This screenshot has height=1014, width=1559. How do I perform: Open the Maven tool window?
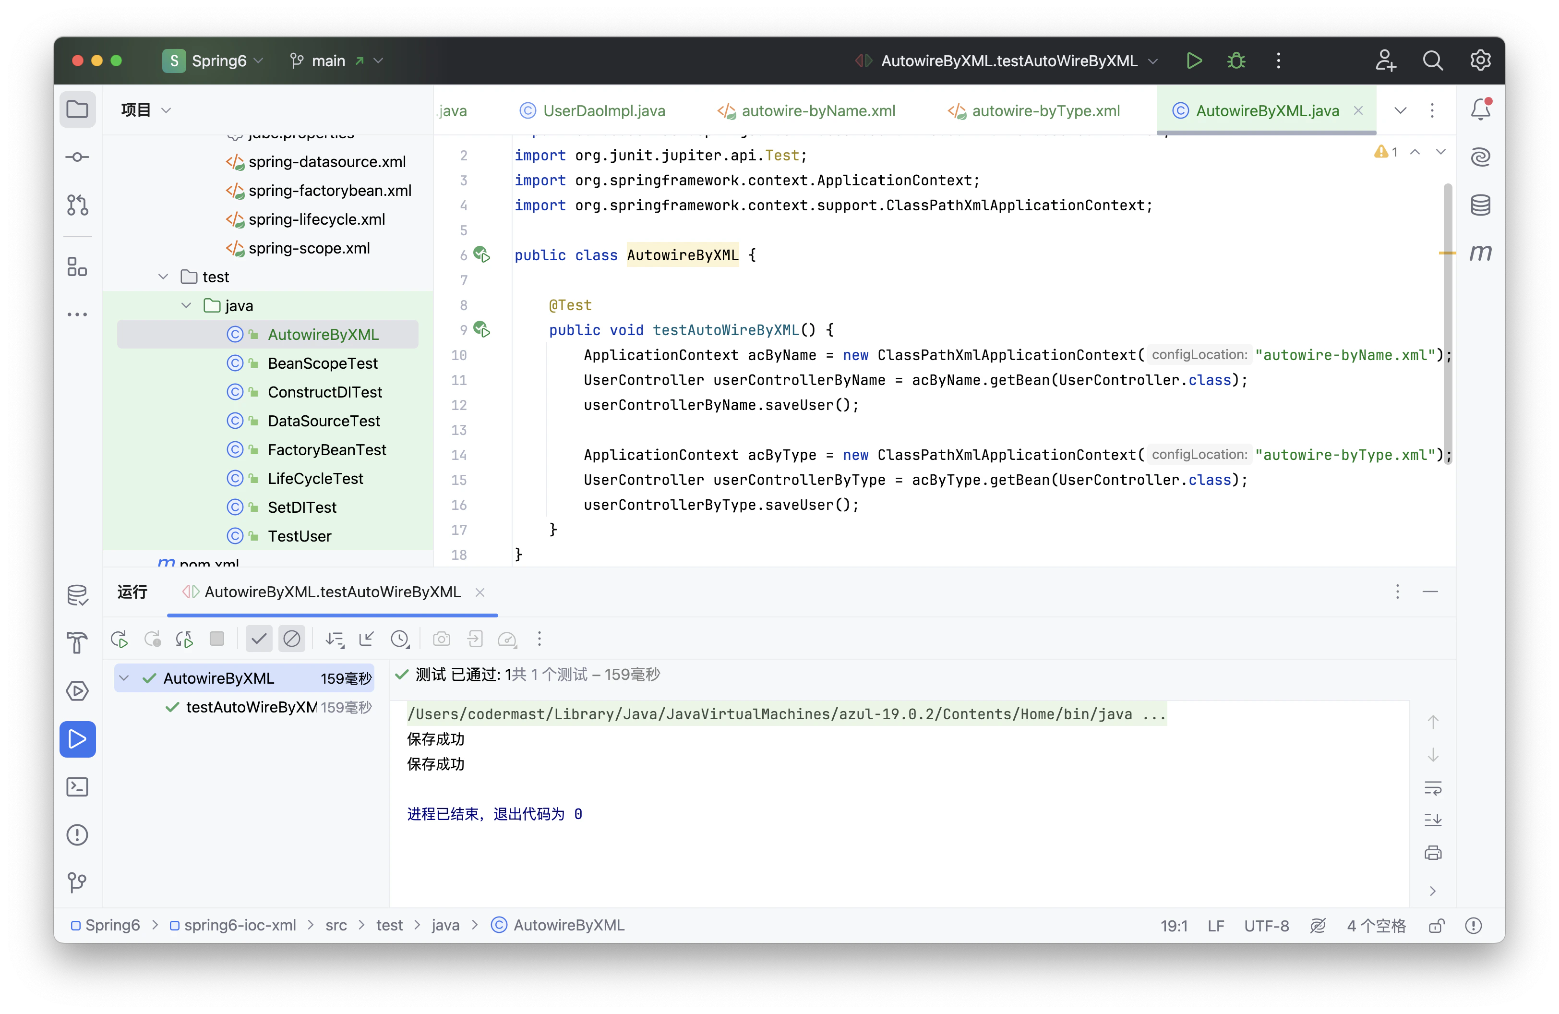(x=1480, y=253)
